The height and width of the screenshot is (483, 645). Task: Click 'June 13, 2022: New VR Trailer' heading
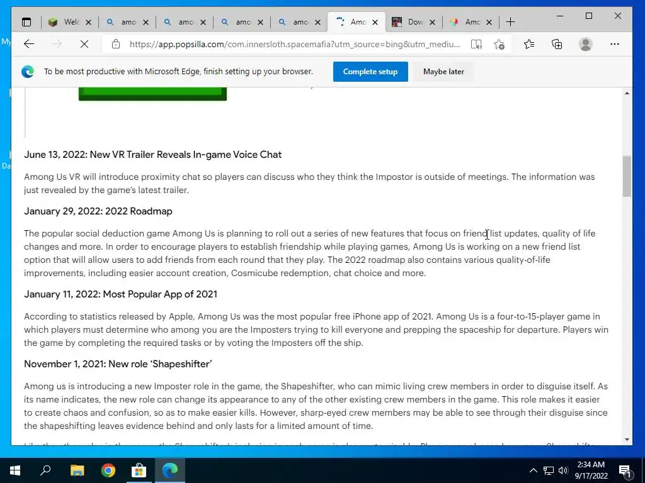152,155
